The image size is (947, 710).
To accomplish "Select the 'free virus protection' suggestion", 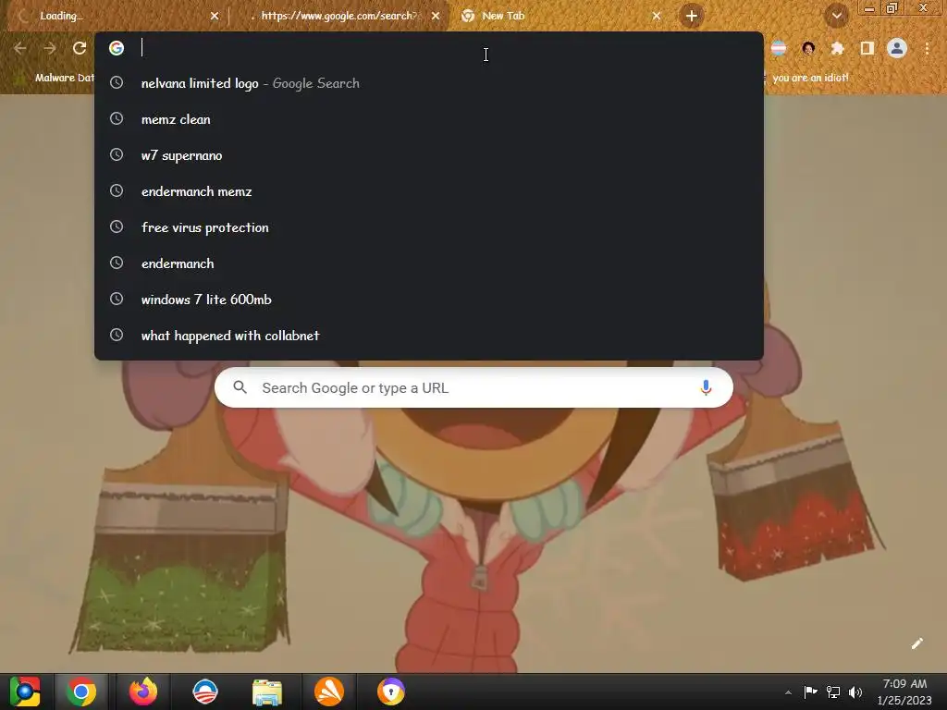I will pyautogui.click(x=429, y=227).
